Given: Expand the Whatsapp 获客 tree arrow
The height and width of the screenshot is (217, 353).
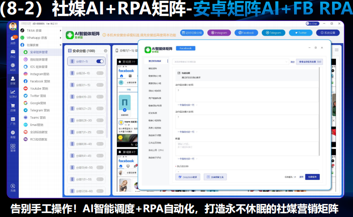Looking at the screenshot, I should 60,38.
